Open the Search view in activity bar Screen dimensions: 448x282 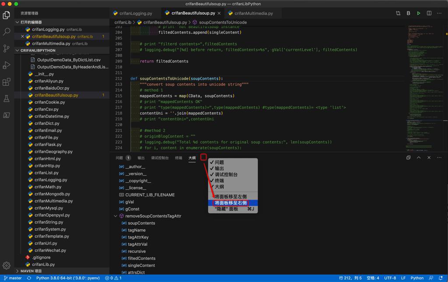pos(7,32)
